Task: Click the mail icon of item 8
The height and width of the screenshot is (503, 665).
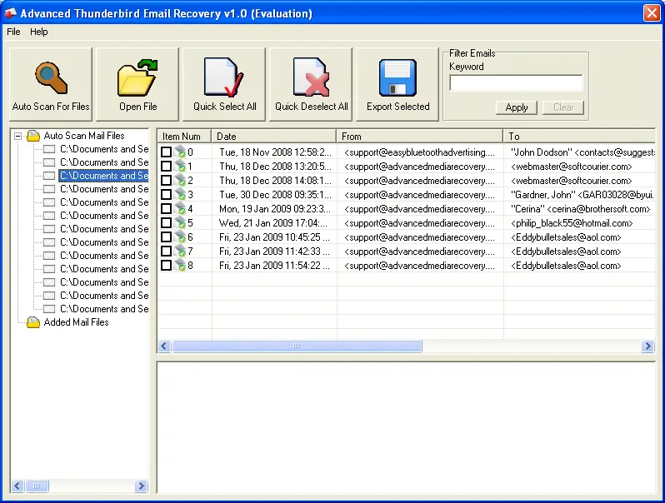Action: pyautogui.click(x=180, y=266)
